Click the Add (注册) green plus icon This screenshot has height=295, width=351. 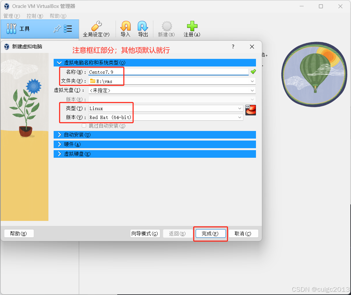coord(192,26)
